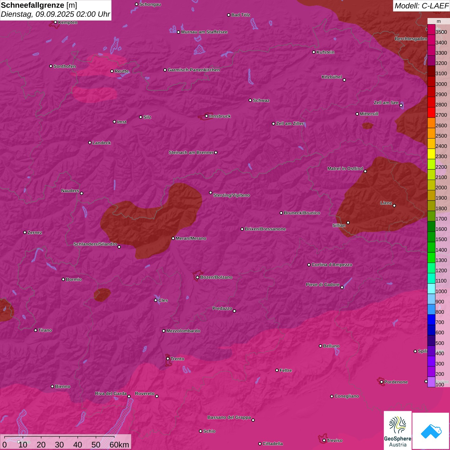The height and width of the screenshot is (450, 450).
Task: Select the Rovereto label
Action: tap(145, 393)
